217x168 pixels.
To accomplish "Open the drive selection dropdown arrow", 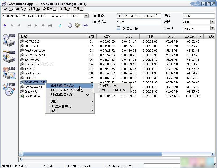I will (x=86, y=16).
